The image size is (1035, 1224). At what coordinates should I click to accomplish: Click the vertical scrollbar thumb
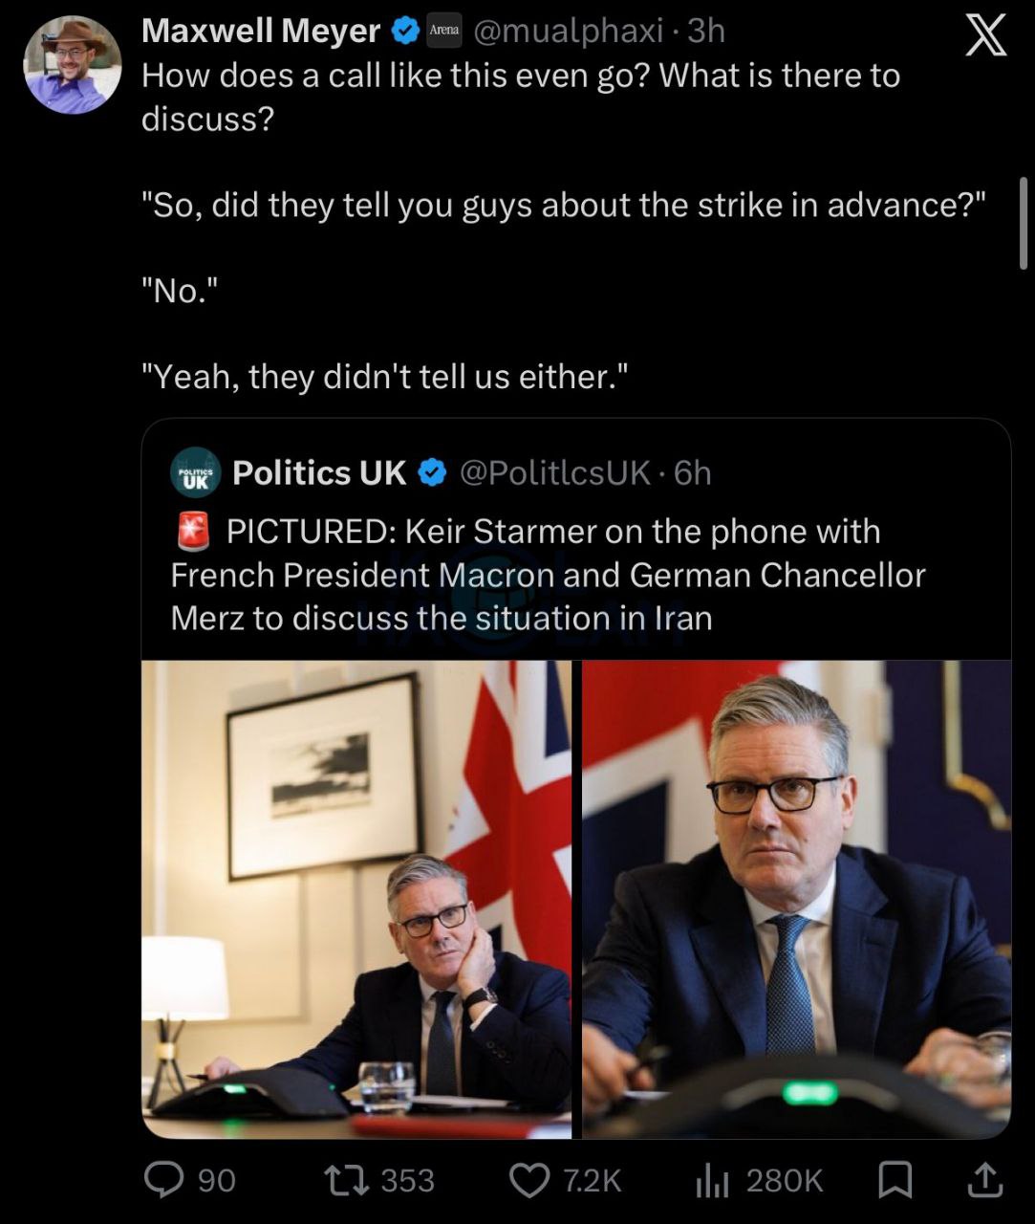click(x=1023, y=224)
